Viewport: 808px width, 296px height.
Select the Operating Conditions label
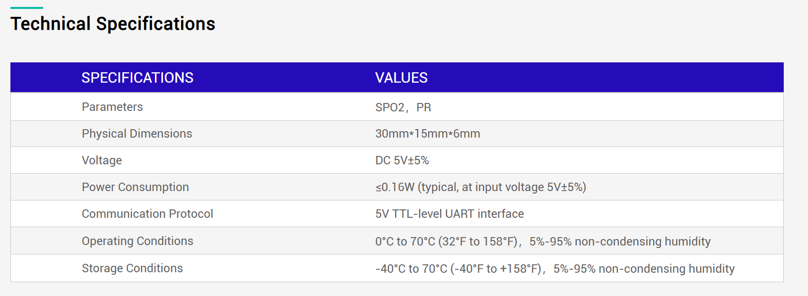pos(137,241)
